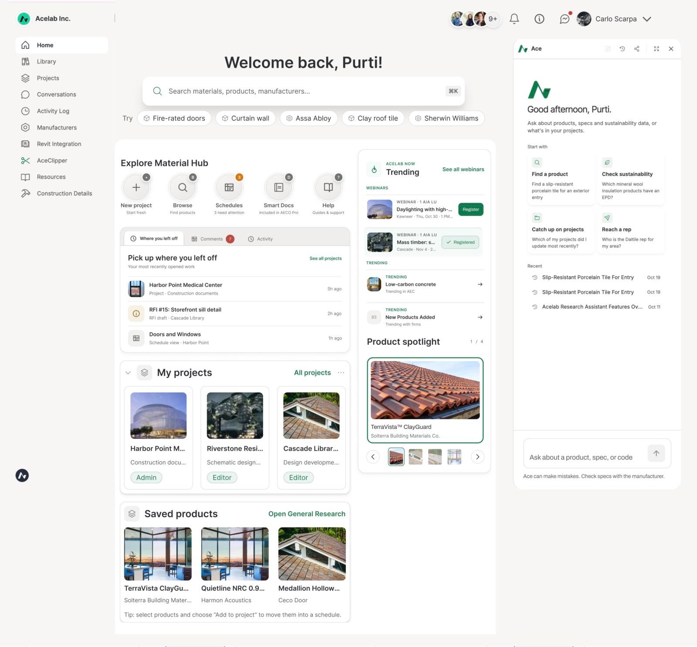Open New Products Added trending arrow
Viewport: 697px width, 647px height.
coord(480,317)
